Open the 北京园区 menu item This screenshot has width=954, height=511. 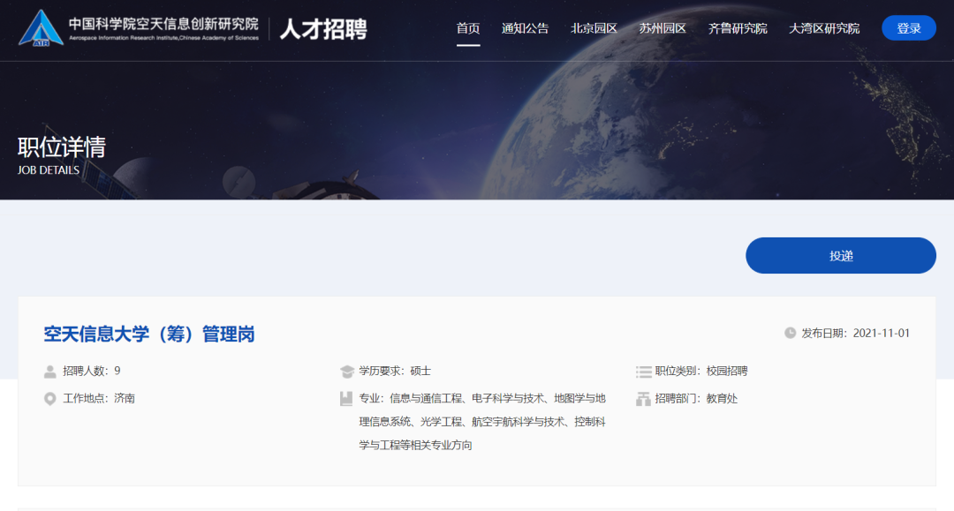[x=594, y=28]
